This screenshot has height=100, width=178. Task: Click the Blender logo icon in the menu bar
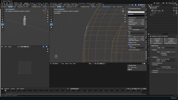(2, 3)
